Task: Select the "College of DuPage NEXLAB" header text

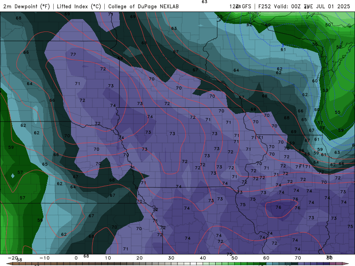Action: click(x=143, y=6)
